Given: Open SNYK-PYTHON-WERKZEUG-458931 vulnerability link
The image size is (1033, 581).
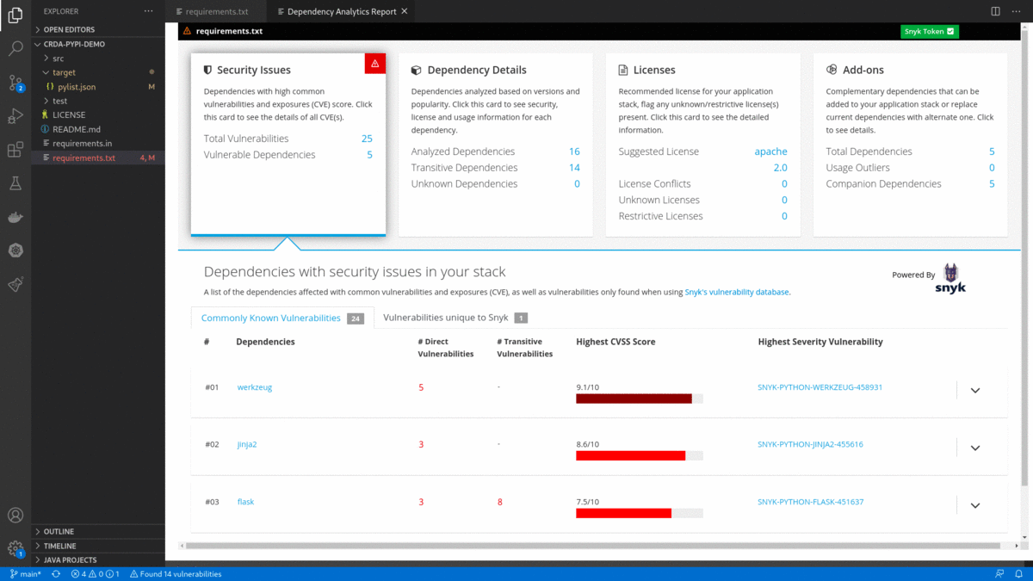Looking at the screenshot, I should (x=820, y=387).
